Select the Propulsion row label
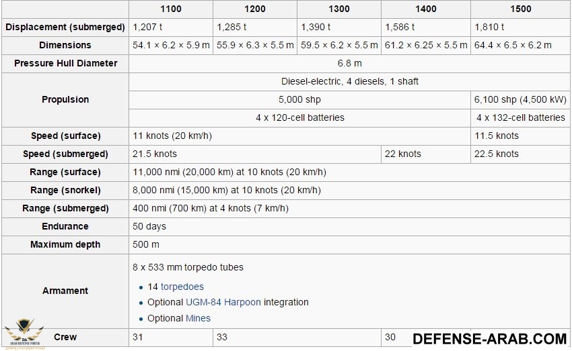The image size is (572, 351). 65,99
